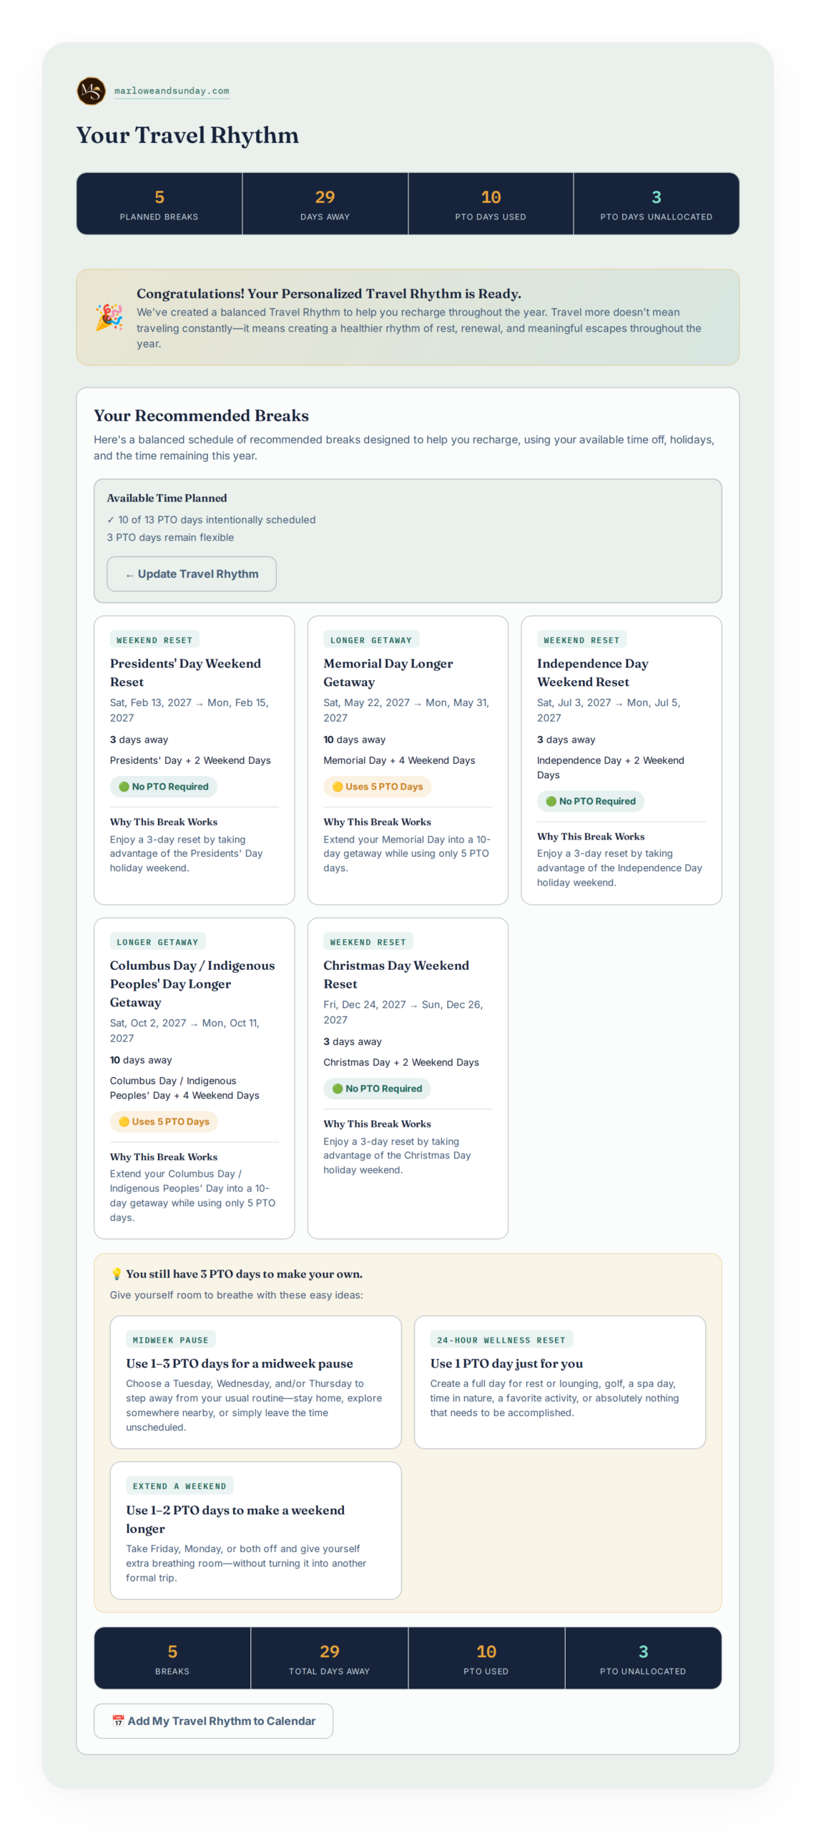The image size is (816, 1831).
Task: Click the 'Your Travel Rhythm' page heading
Action: click(x=187, y=135)
